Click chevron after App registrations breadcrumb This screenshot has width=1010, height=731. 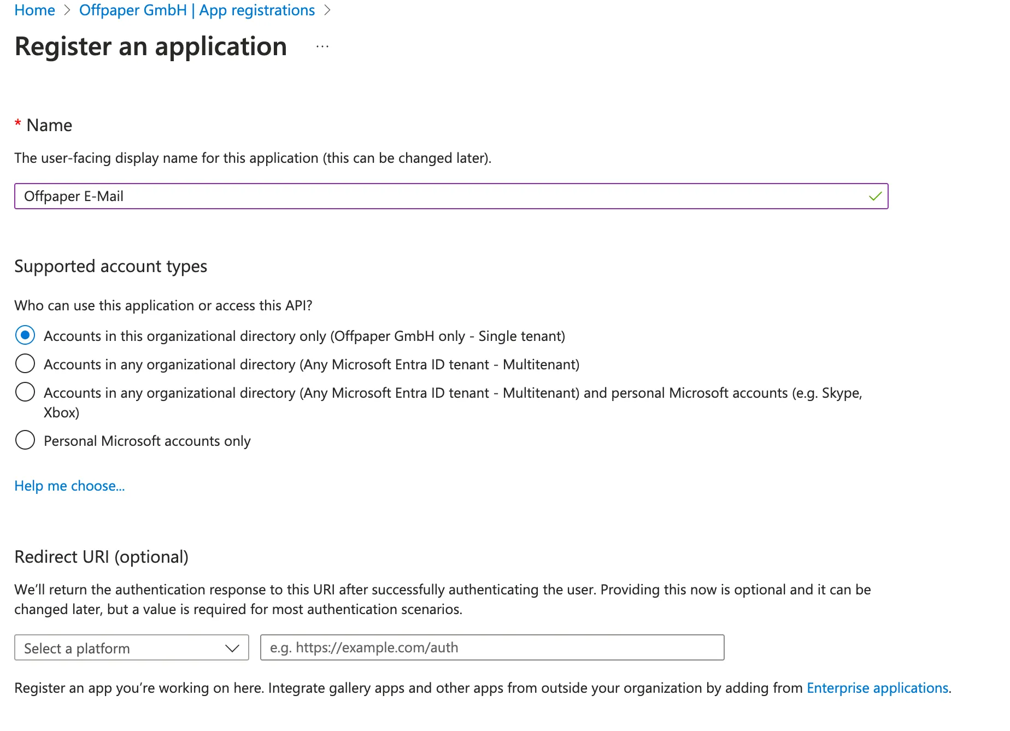coord(327,10)
